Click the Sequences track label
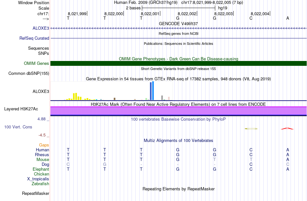Viewport: 307px width, 201px height. coord(38,48)
